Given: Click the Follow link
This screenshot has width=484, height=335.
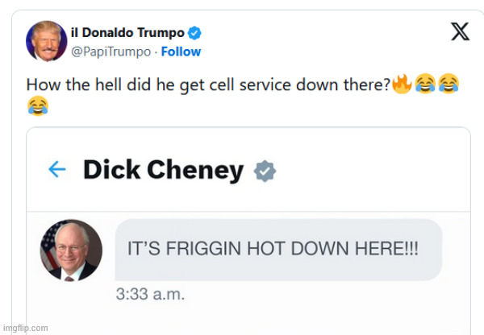Looking at the screenshot, I should click(x=181, y=52).
